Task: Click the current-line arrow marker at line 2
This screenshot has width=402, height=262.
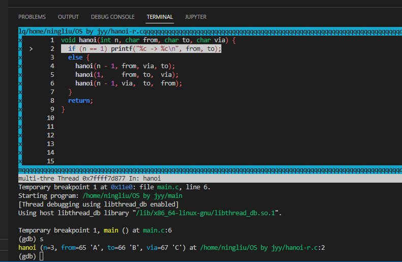Action: pyautogui.click(x=31, y=49)
